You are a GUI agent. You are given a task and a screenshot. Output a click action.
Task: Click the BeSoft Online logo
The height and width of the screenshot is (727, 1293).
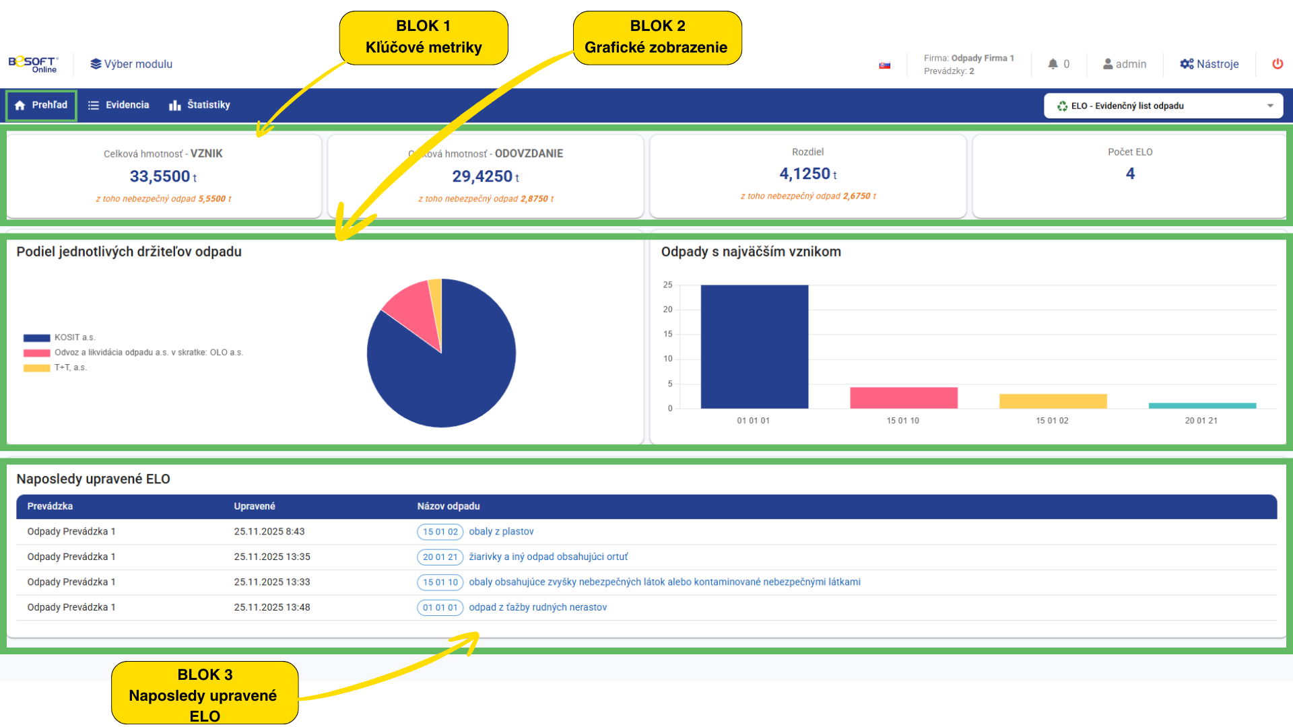[33, 64]
